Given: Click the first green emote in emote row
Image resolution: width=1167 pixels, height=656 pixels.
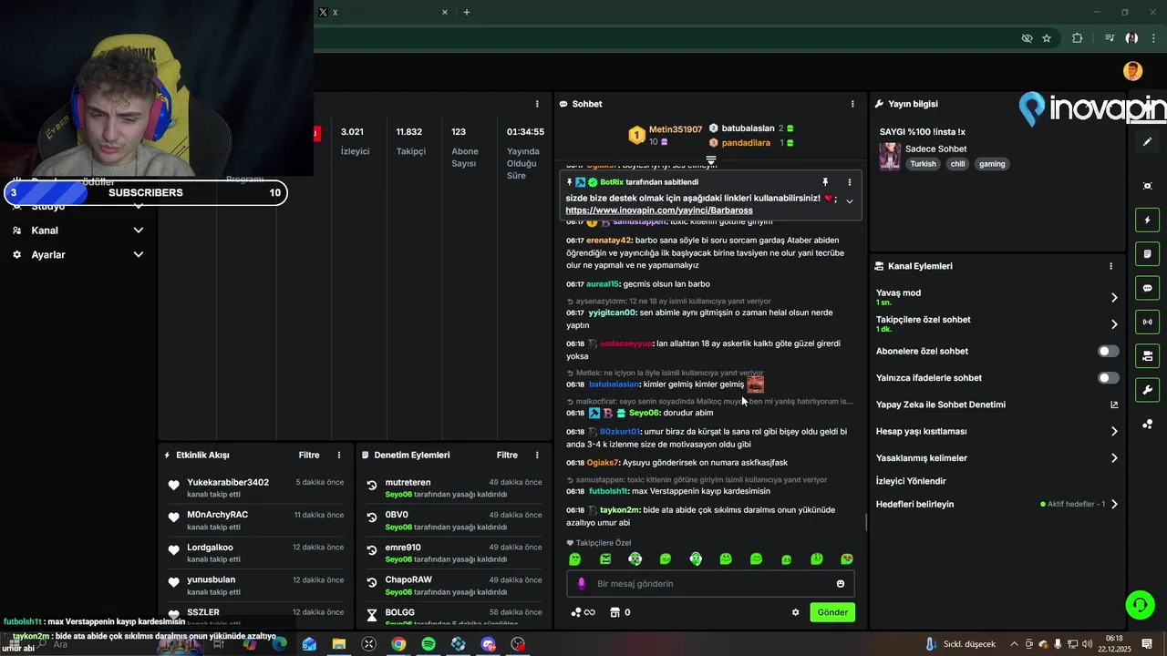Looking at the screenshot, I should click(574, 559).
